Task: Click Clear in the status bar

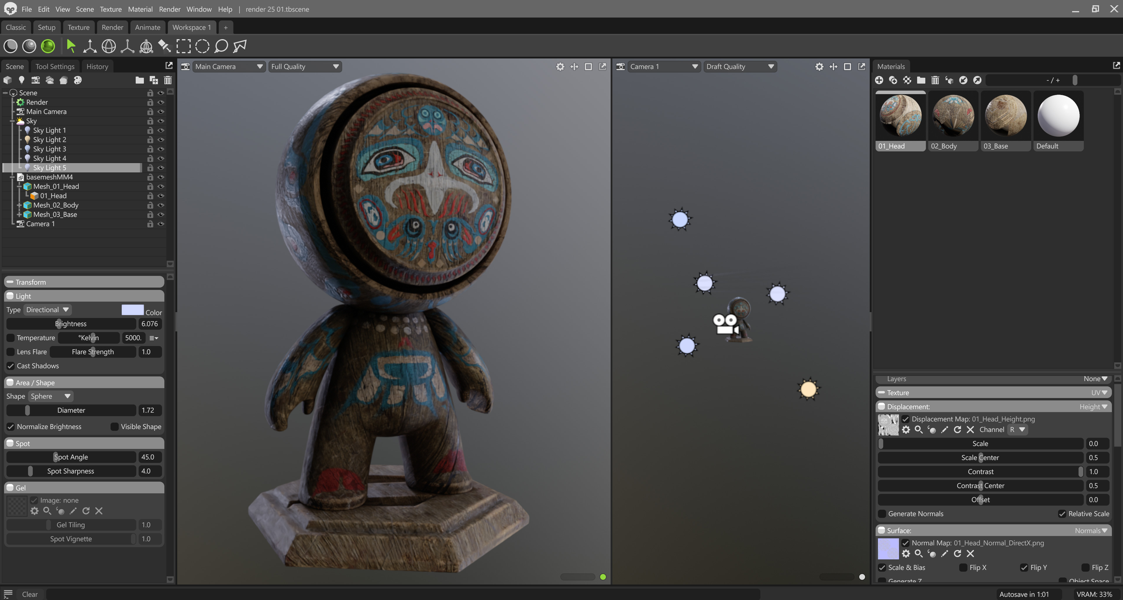Action: (30, 594)
